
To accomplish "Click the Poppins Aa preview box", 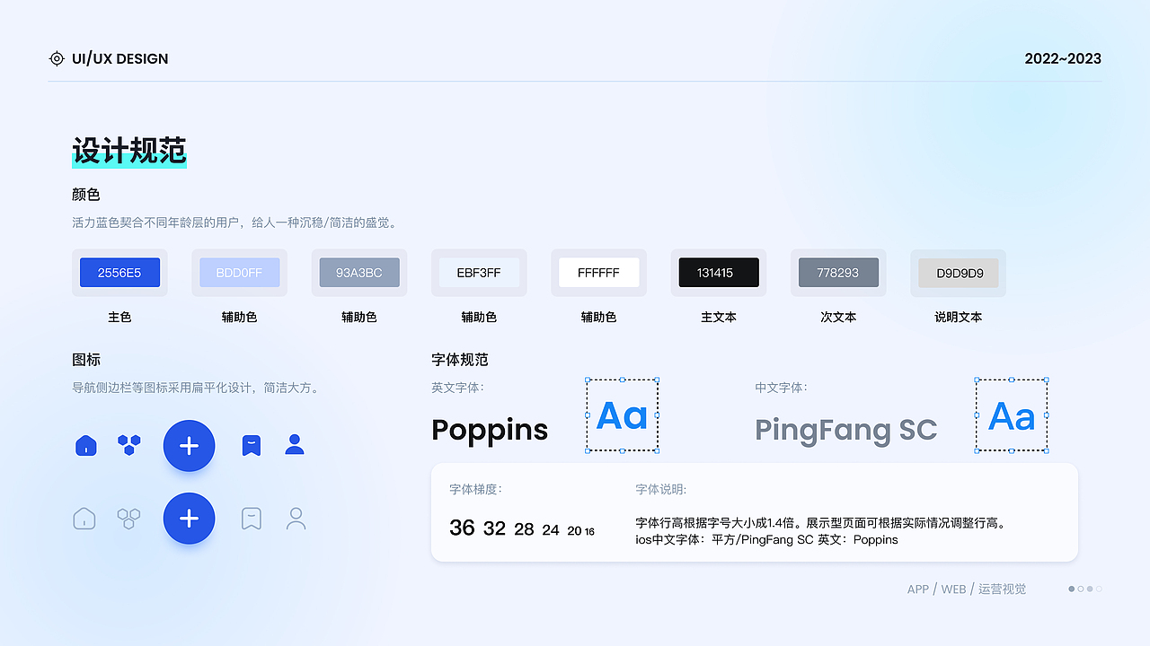I will (x=622, y=415).
